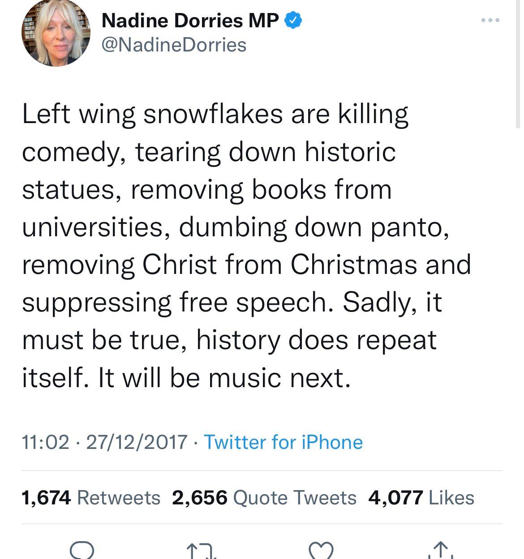Open Nadine Dorries profile picture
Viewport: 524px width, 559px height.
tap(56, 34)
